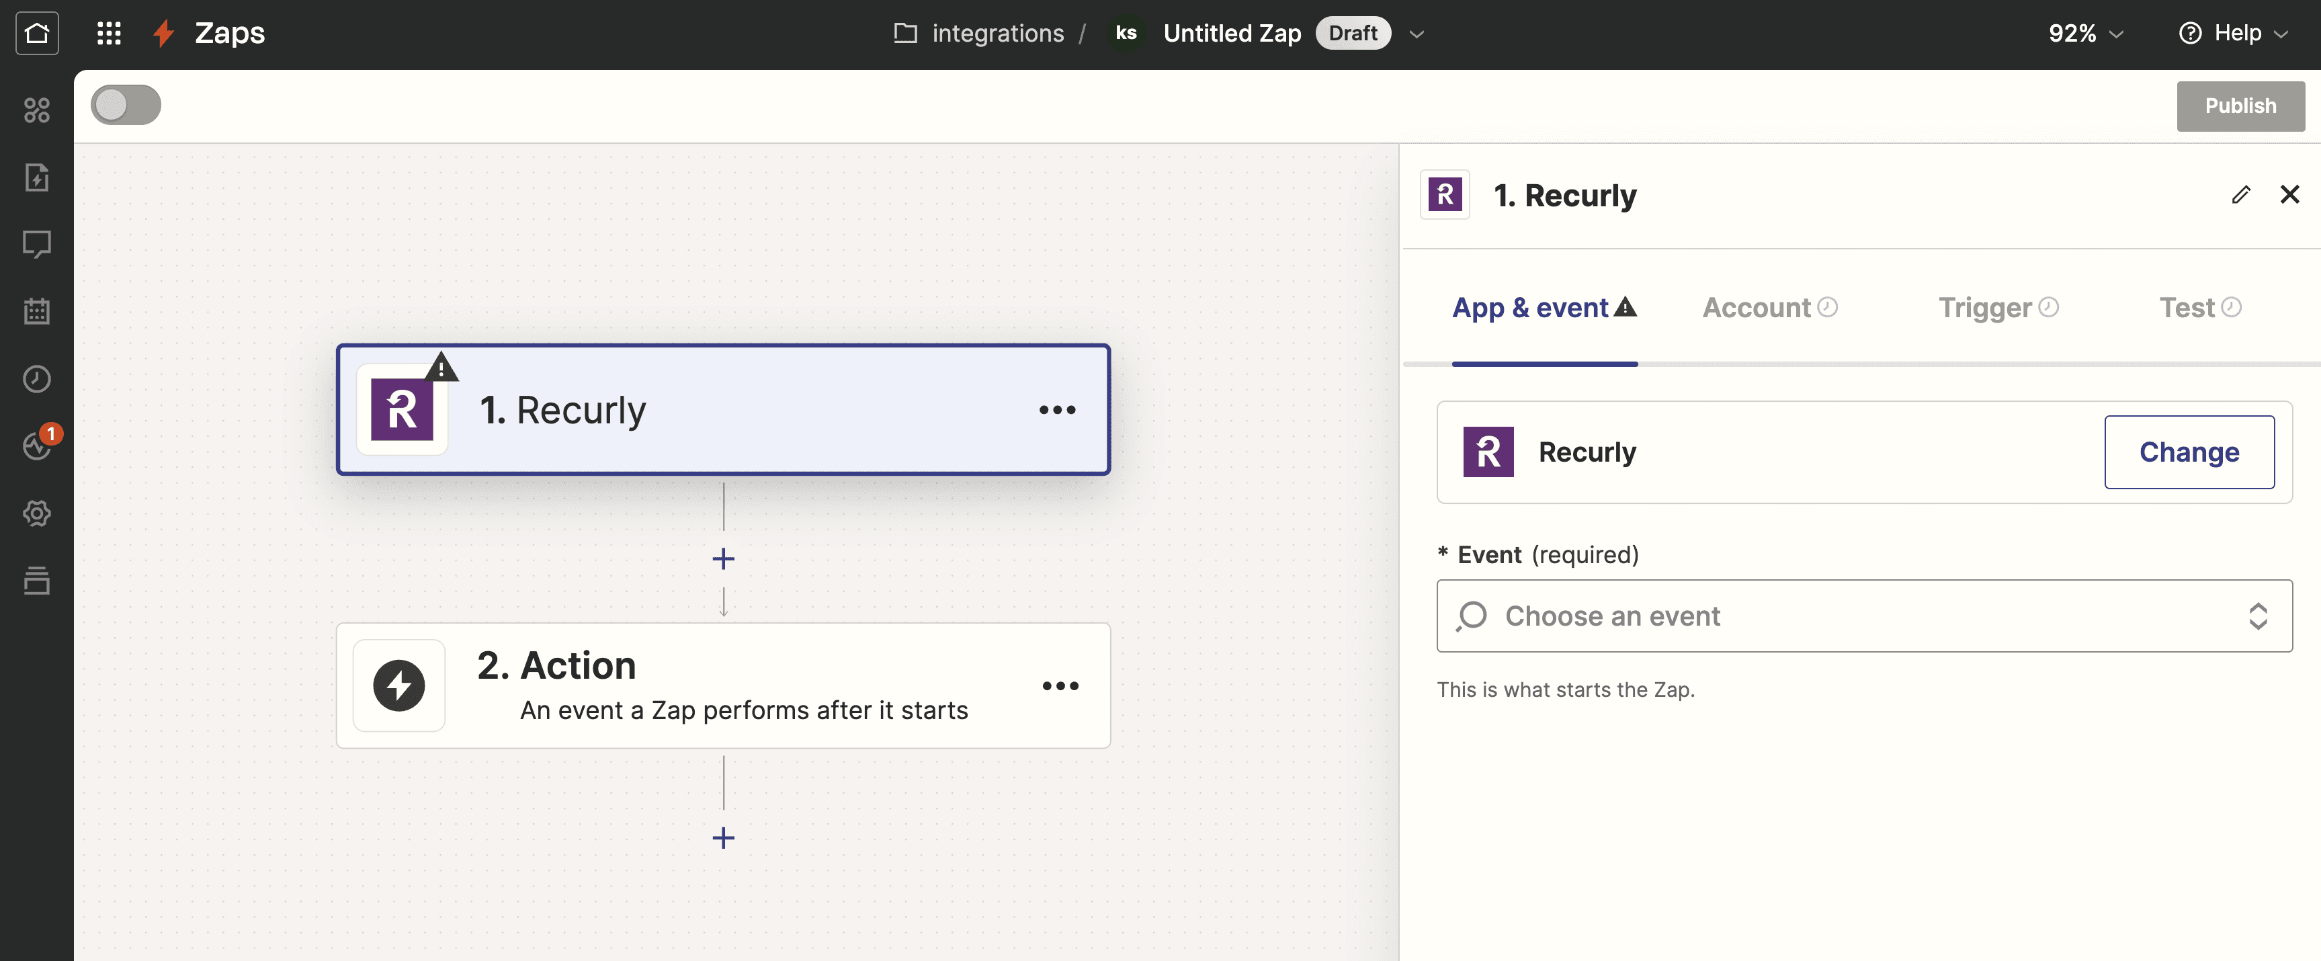
Task: Open the 92% zoom dropdown
Action: pyautogui.click(x=2086, y=34)
